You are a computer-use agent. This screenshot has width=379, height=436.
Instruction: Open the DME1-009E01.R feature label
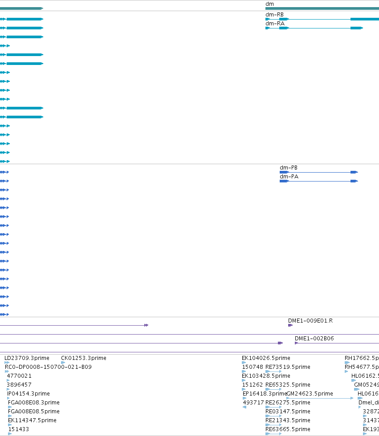click(x=310, y=321)
